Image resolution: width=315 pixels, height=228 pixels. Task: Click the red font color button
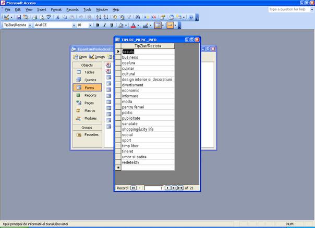coord(133,25)
